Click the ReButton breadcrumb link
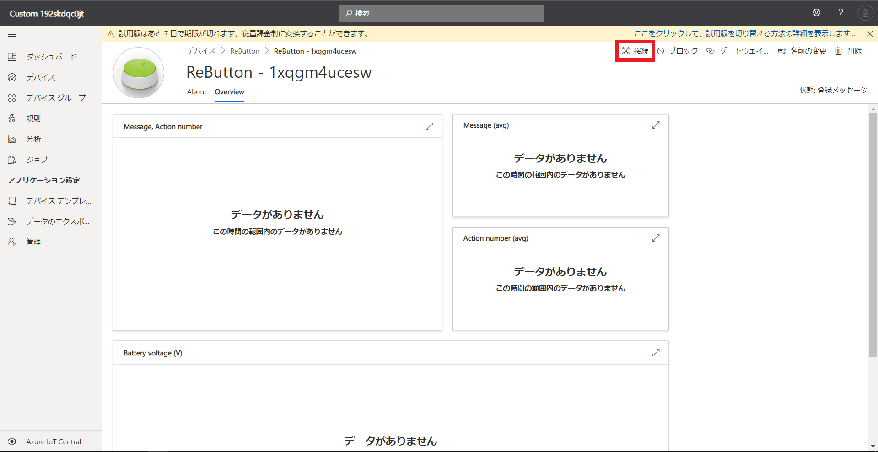The width and height of the screenshot is (878, 452). [x=245, y=51]
